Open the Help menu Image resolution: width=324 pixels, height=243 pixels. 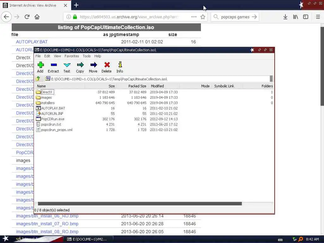pyautogui.click(x=97, y=56)
